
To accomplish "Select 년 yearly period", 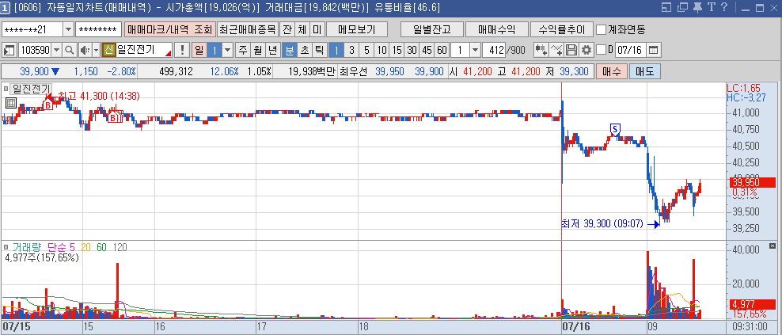I will 272,50.
